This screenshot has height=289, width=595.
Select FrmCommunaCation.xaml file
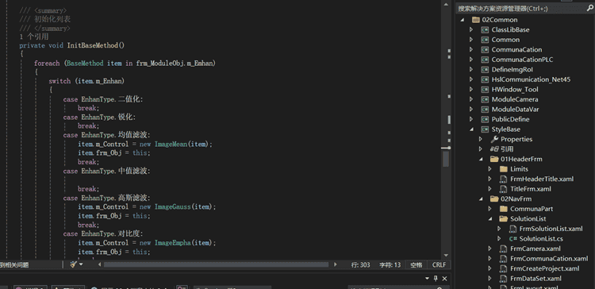click(x=549, y=259)
